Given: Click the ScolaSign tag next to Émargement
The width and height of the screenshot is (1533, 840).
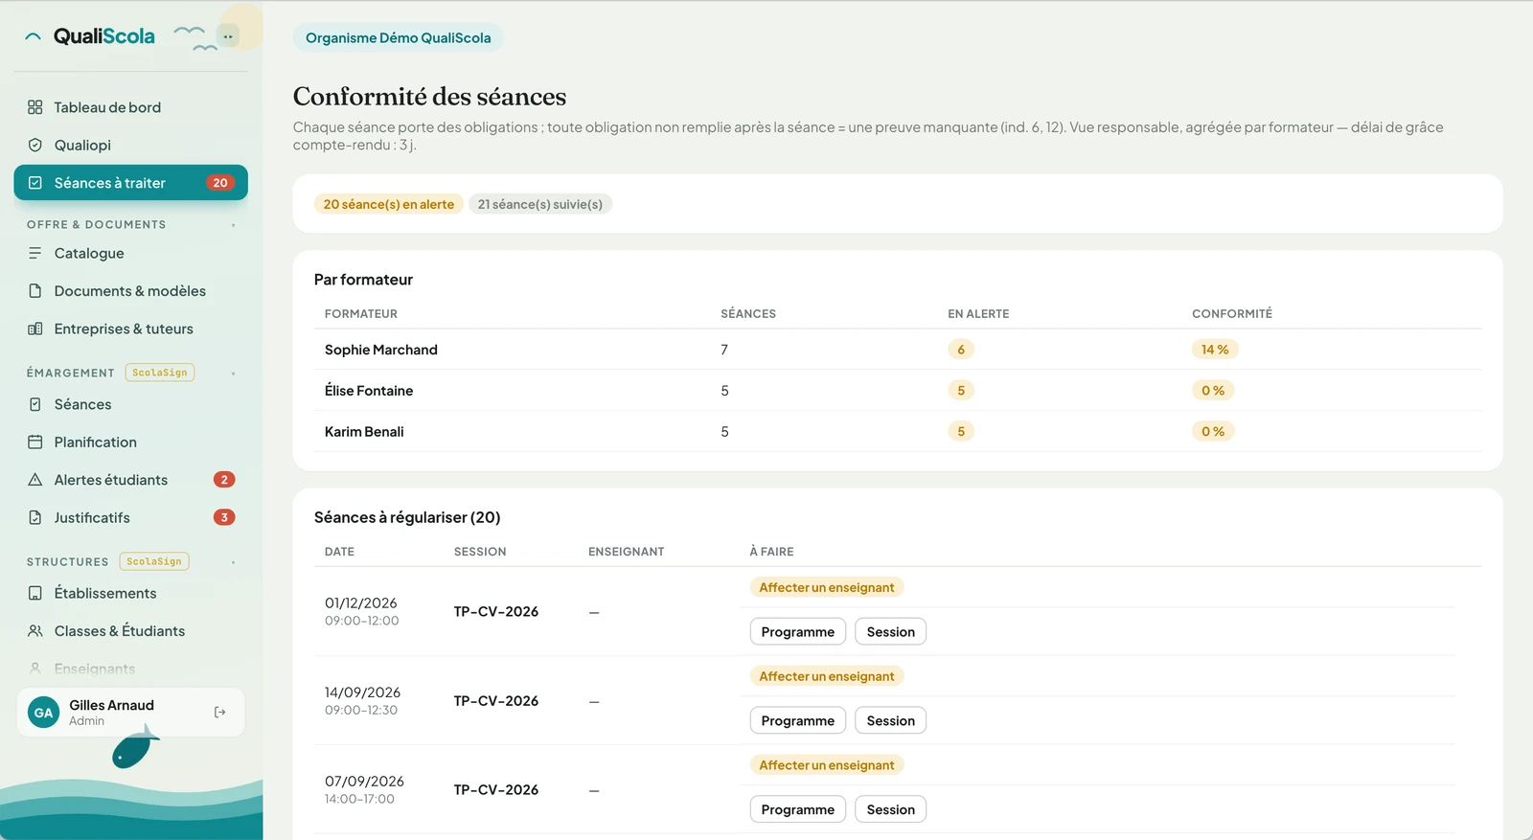Looking at the screenshot, I should pyautogui.click(x=160, y=373).
